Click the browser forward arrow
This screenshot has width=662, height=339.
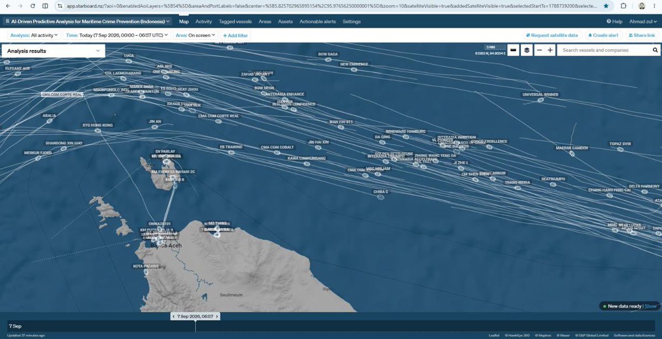20,6
